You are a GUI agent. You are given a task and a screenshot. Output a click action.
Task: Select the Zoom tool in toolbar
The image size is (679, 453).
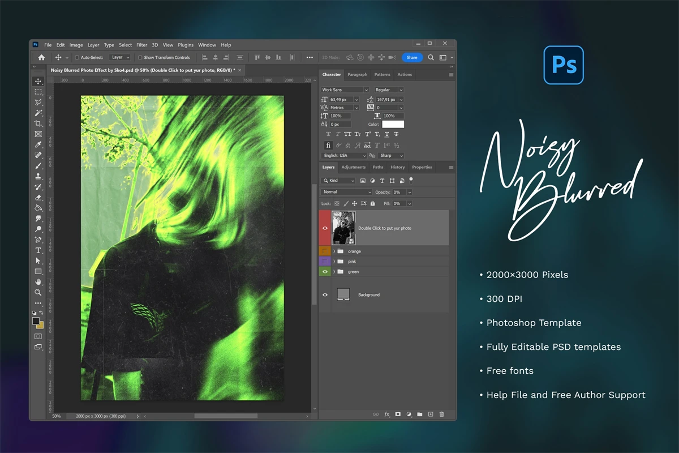click(x=38, y=292)
